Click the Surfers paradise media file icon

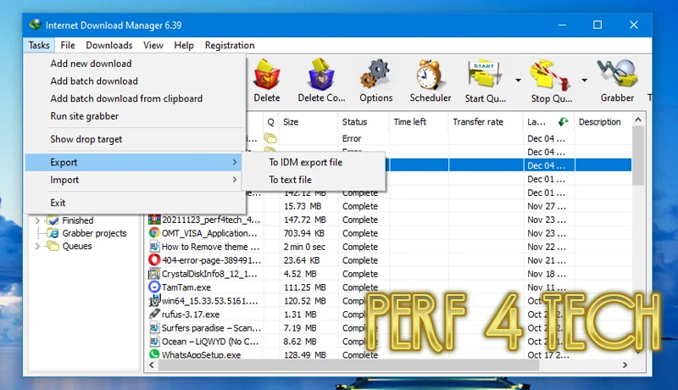click(x=154, y=328)
